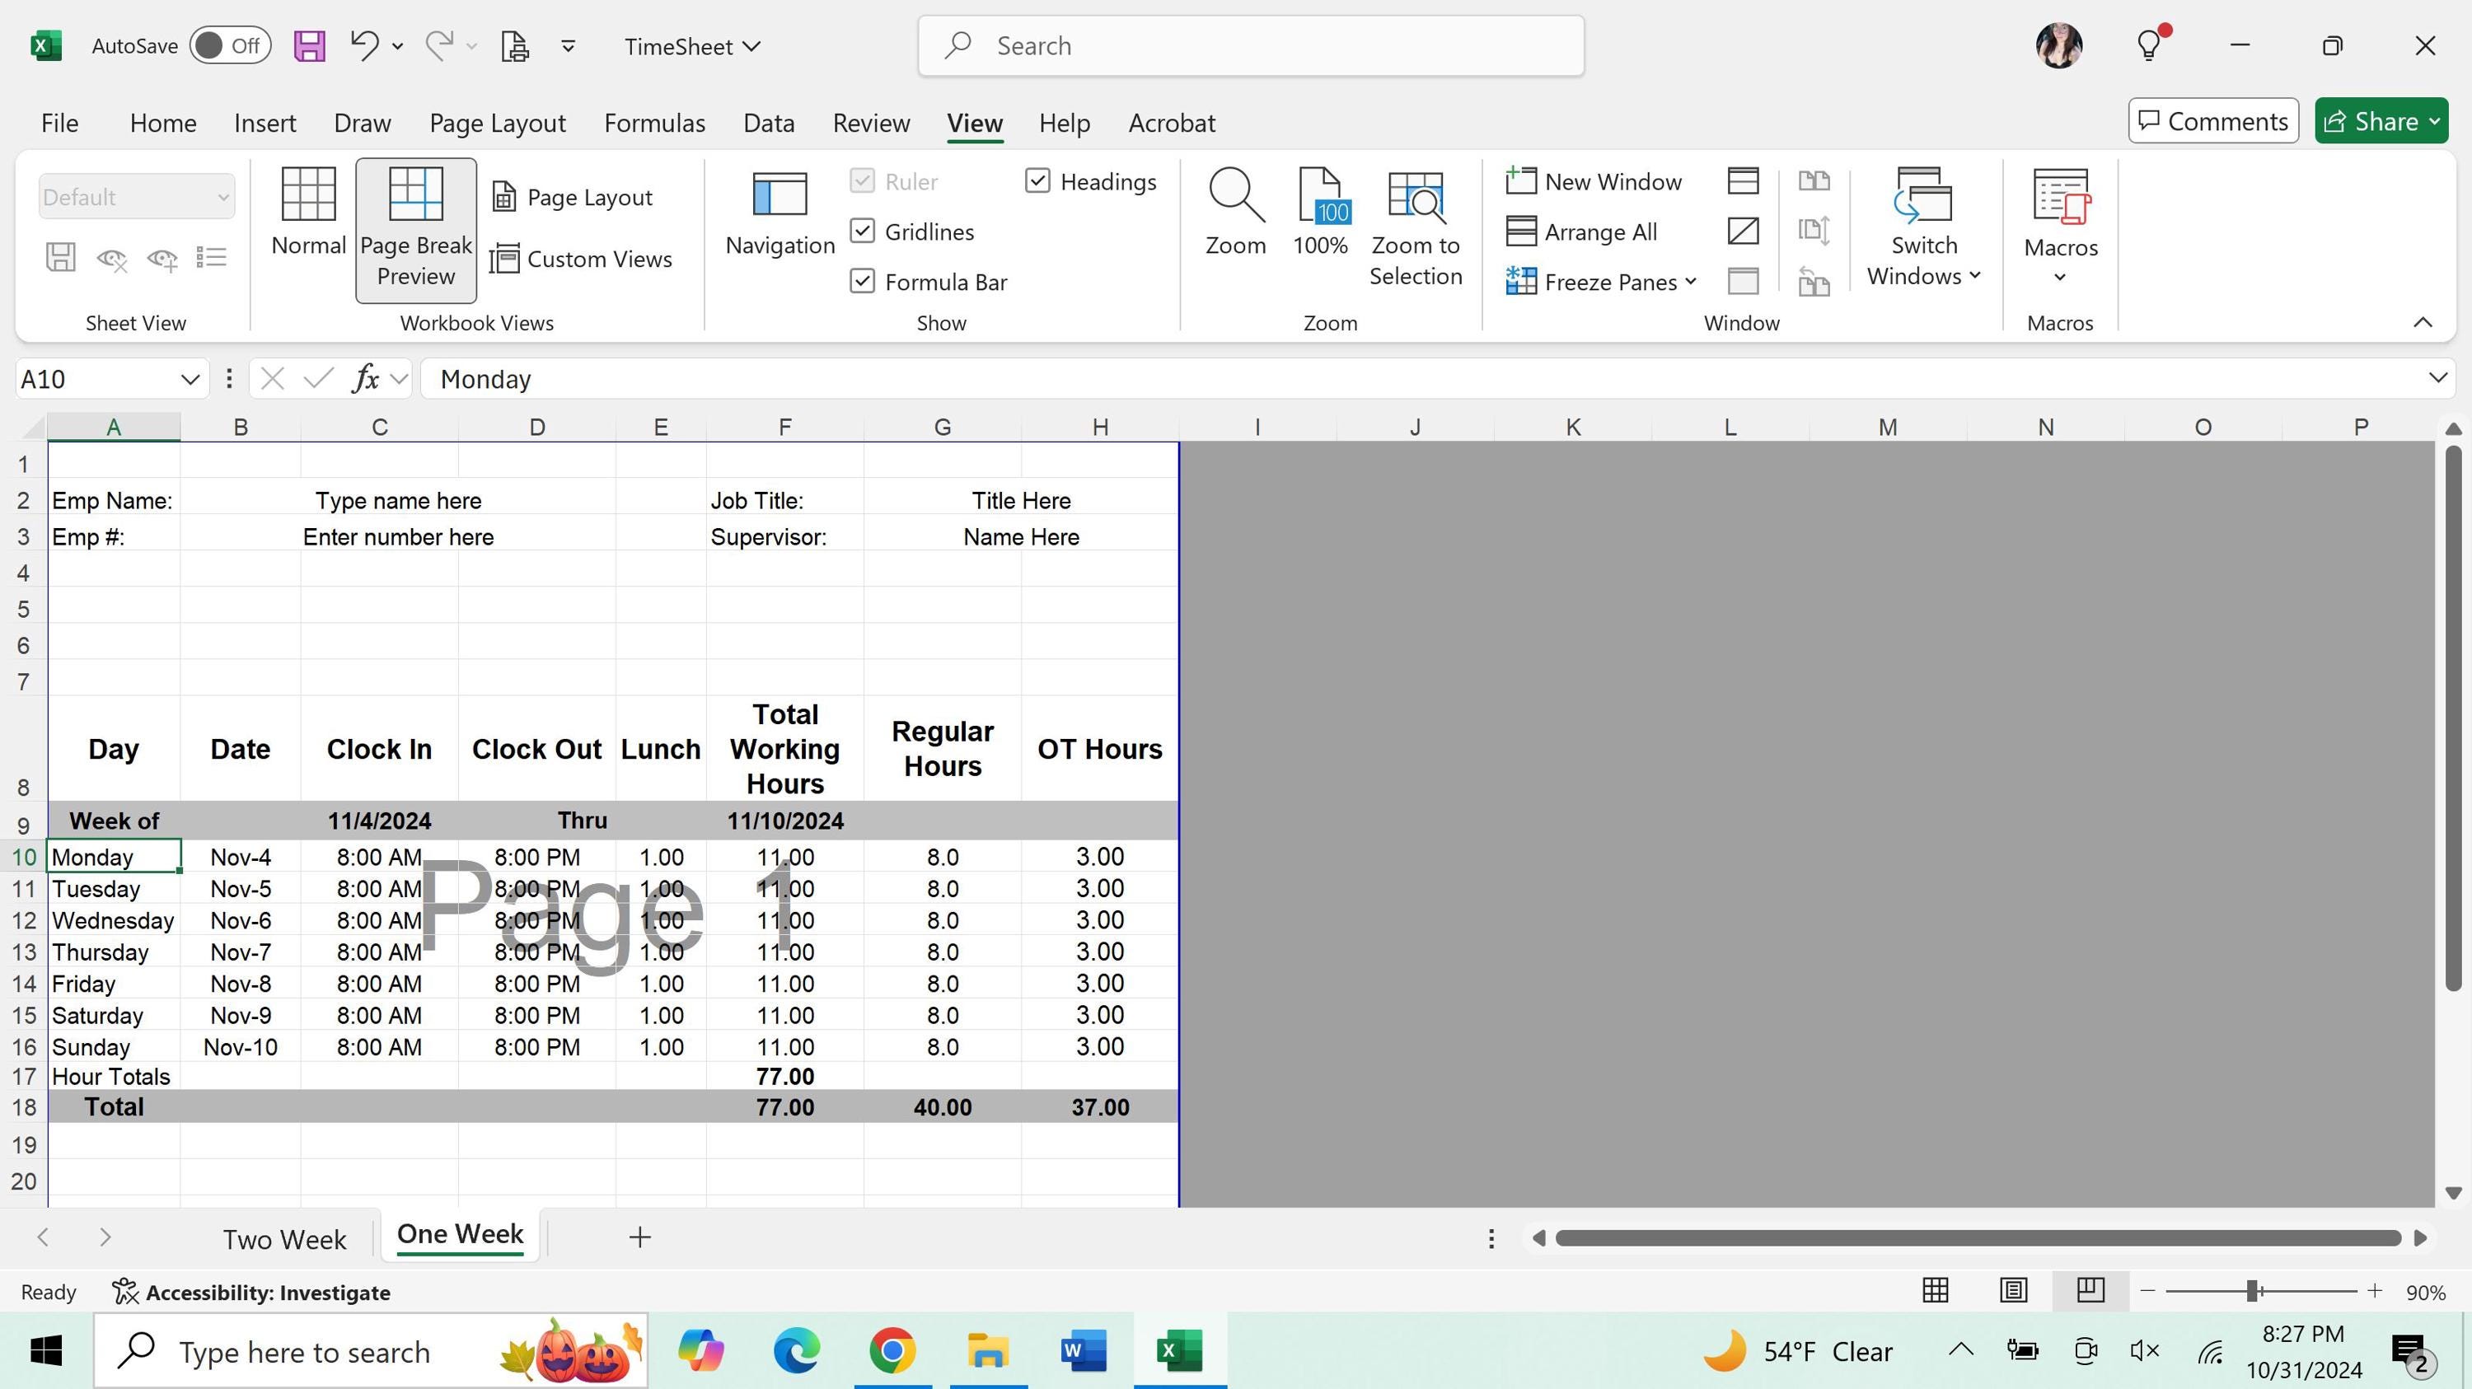The image size is (2472, 1389).
Task: Open the Formulas ribbon tab
Action: (x=654, y=123)
